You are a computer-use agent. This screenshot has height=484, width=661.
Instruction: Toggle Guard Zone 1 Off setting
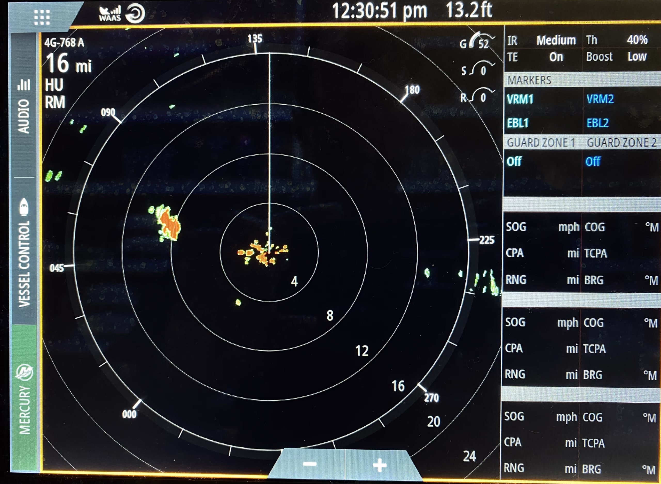(x=514, y=161)
